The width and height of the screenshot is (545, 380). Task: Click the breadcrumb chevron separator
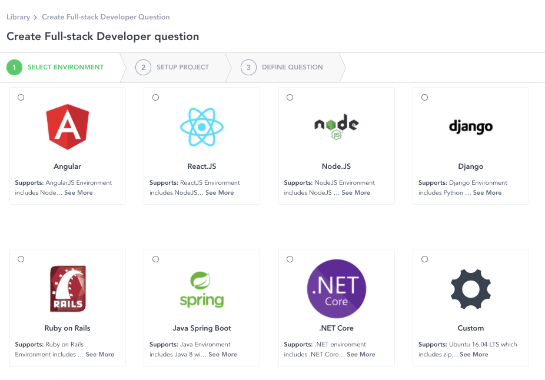point(35,18)
